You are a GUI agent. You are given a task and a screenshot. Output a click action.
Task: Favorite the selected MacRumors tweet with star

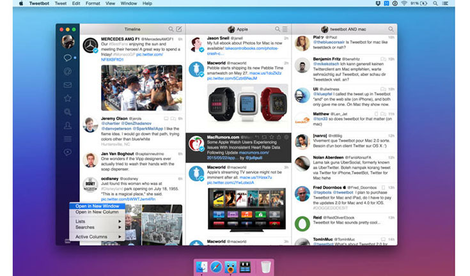(272, 137)
